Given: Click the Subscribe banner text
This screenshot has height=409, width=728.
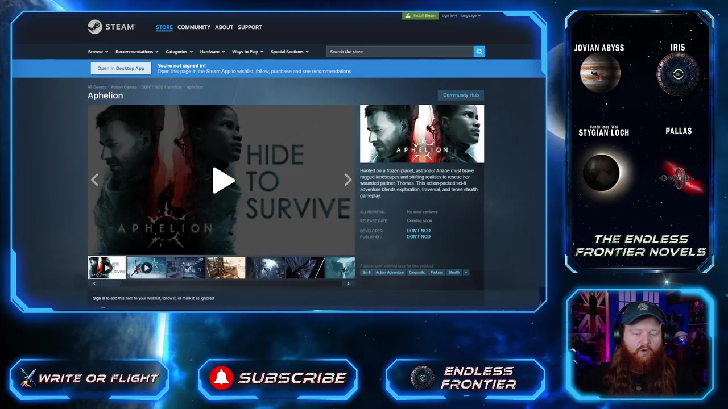Looking at the screenshot, I should point(292,378).
